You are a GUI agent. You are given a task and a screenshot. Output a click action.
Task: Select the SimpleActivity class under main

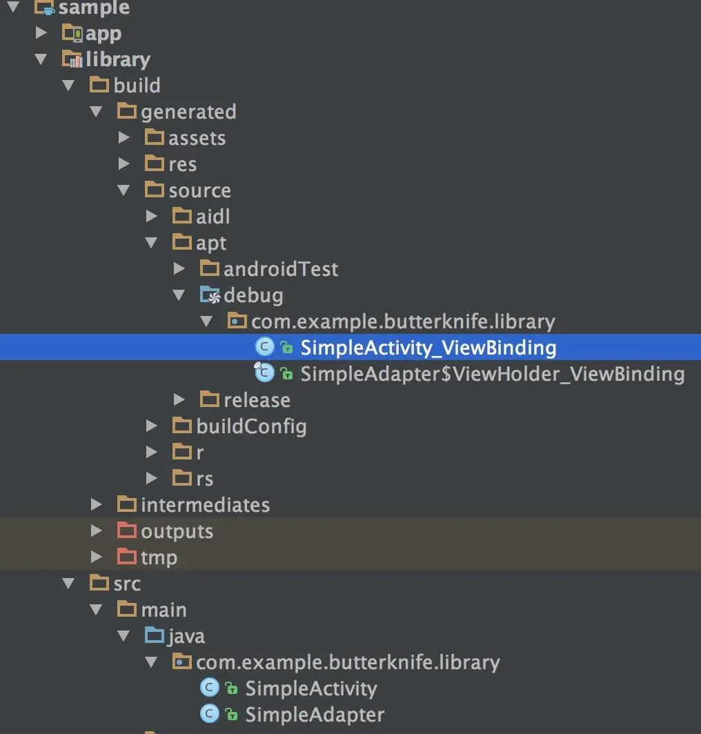[288, 688]
